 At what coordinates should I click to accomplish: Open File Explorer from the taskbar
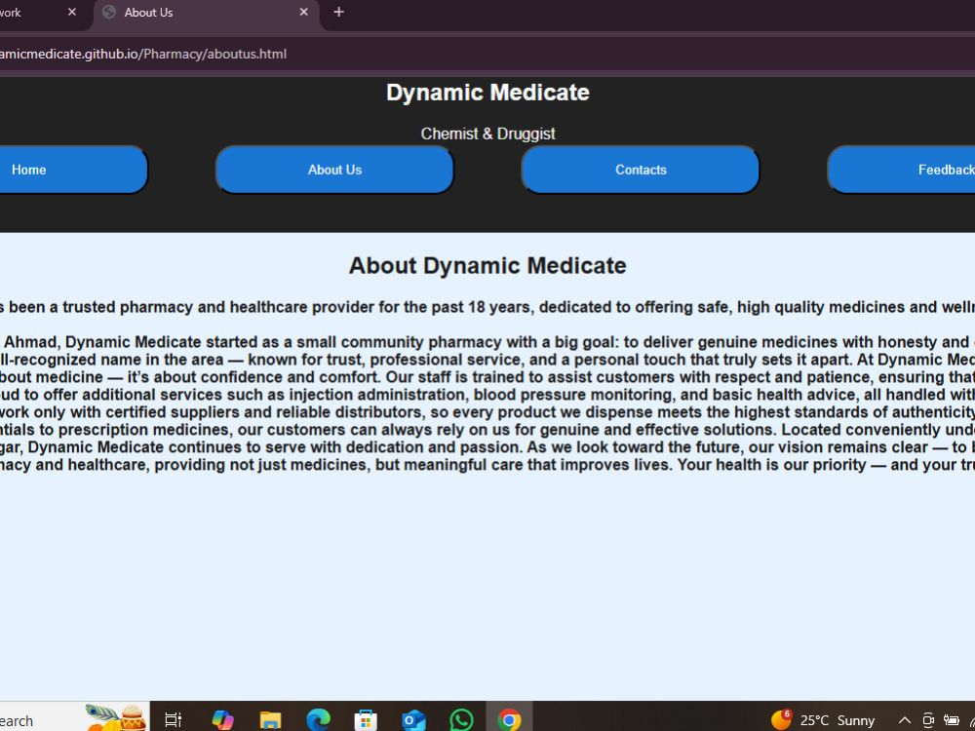pos(270,720)
